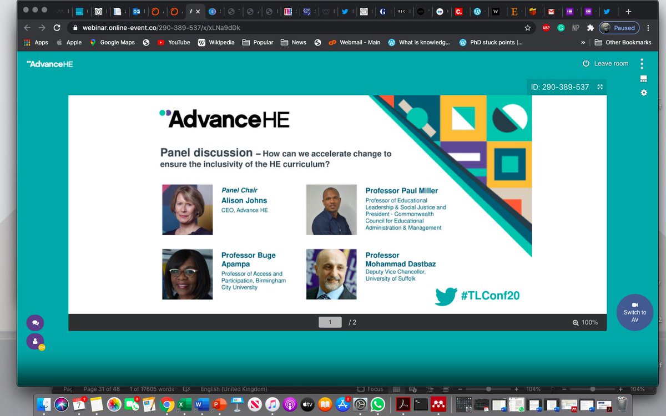Open the Apple bookmark
The image size is (666, 416).
tap(69, 42)
